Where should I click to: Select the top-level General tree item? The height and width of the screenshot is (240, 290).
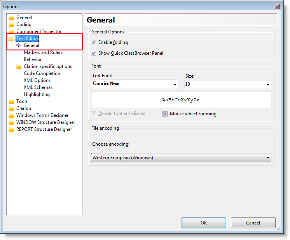pos(24,17)
